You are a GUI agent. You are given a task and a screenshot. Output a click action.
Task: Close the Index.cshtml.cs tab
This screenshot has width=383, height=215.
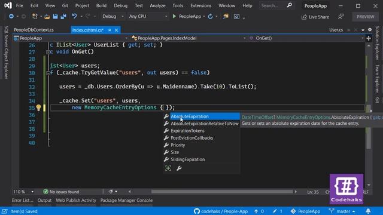(117, 30)
